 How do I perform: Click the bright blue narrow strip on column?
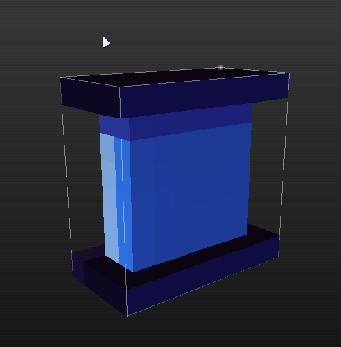pyautogui.click(x=123, y=203)
